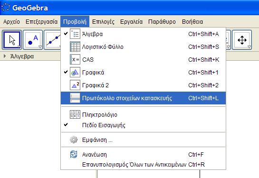Image resolution: width=259 pixels, height=178 pixels.
Task: Click the Ctrl+Shift+K shortcut text
Action: tap(203, 59)
